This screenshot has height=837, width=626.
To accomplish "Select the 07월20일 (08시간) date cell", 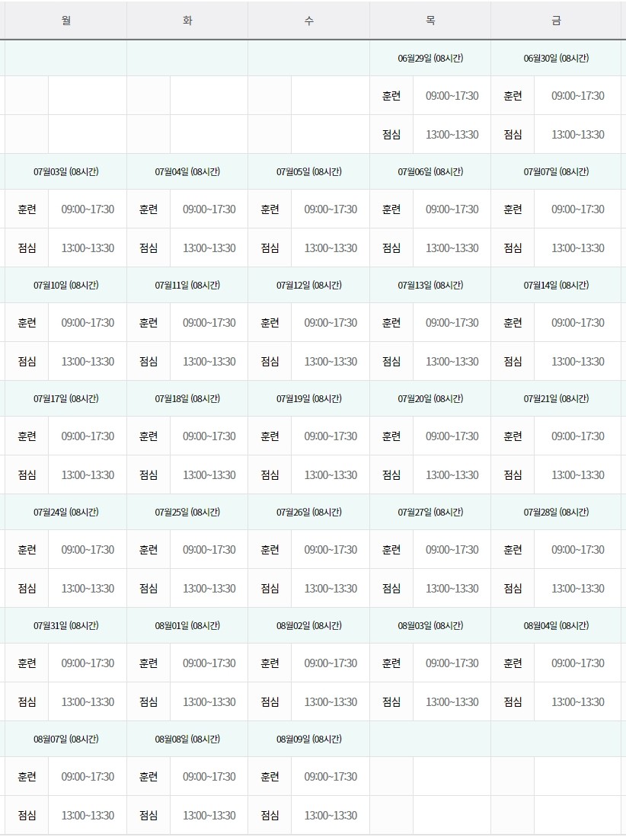I will pos(430,399).
